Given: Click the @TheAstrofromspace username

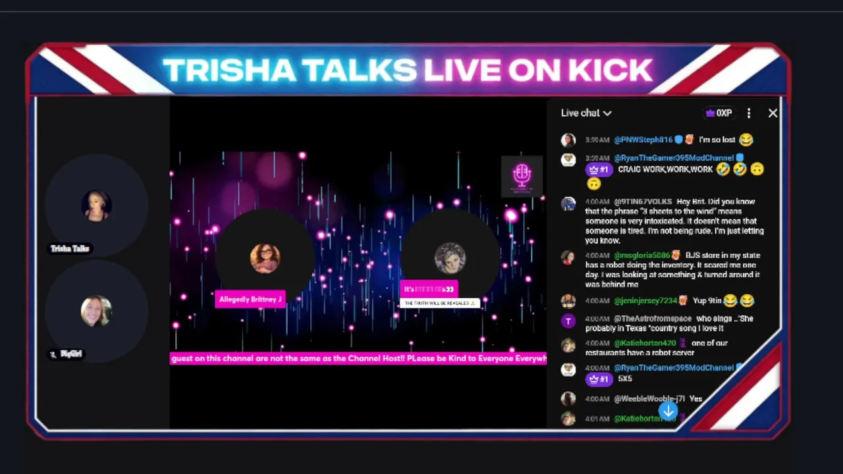Looking at the screenshot, I should pos(652,319).
